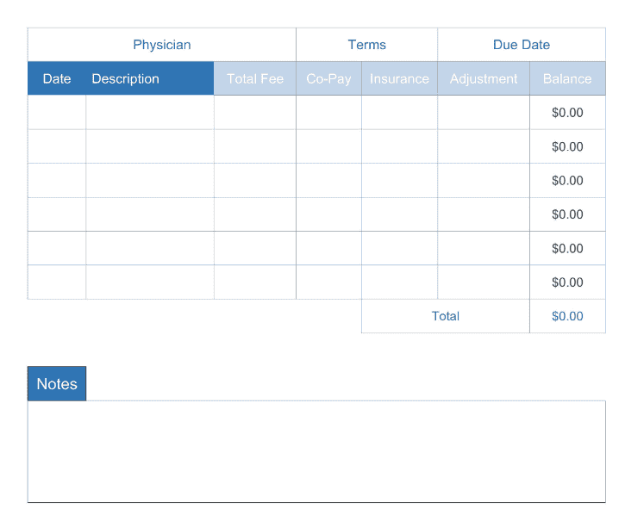This screenshot has width=625, height=521.
Task: Select the Insurance column header
Action: [x=399, y=78]
